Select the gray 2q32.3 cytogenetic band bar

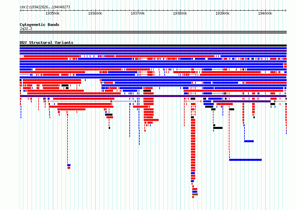coord(153,32)
